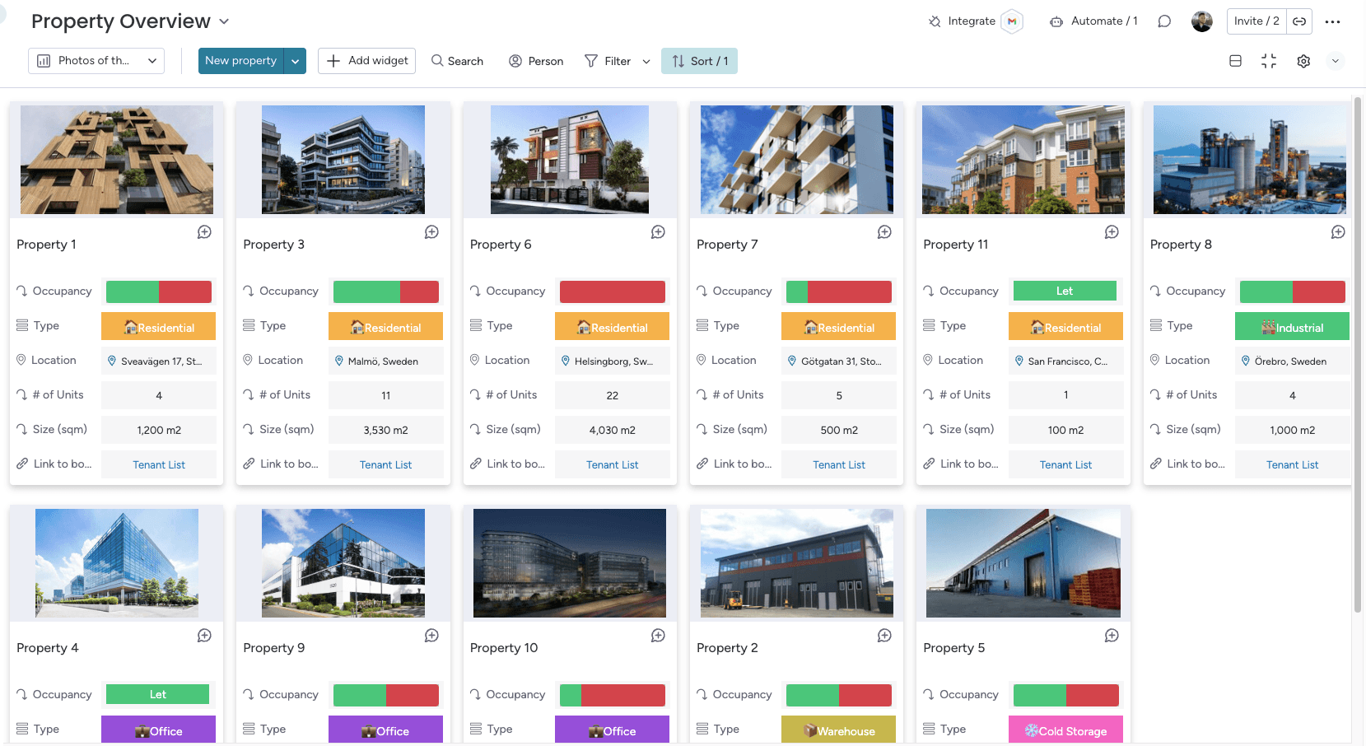Click the Property 9 card title
The height and width of the screenshot is (746, 1366).
(274, 648)
